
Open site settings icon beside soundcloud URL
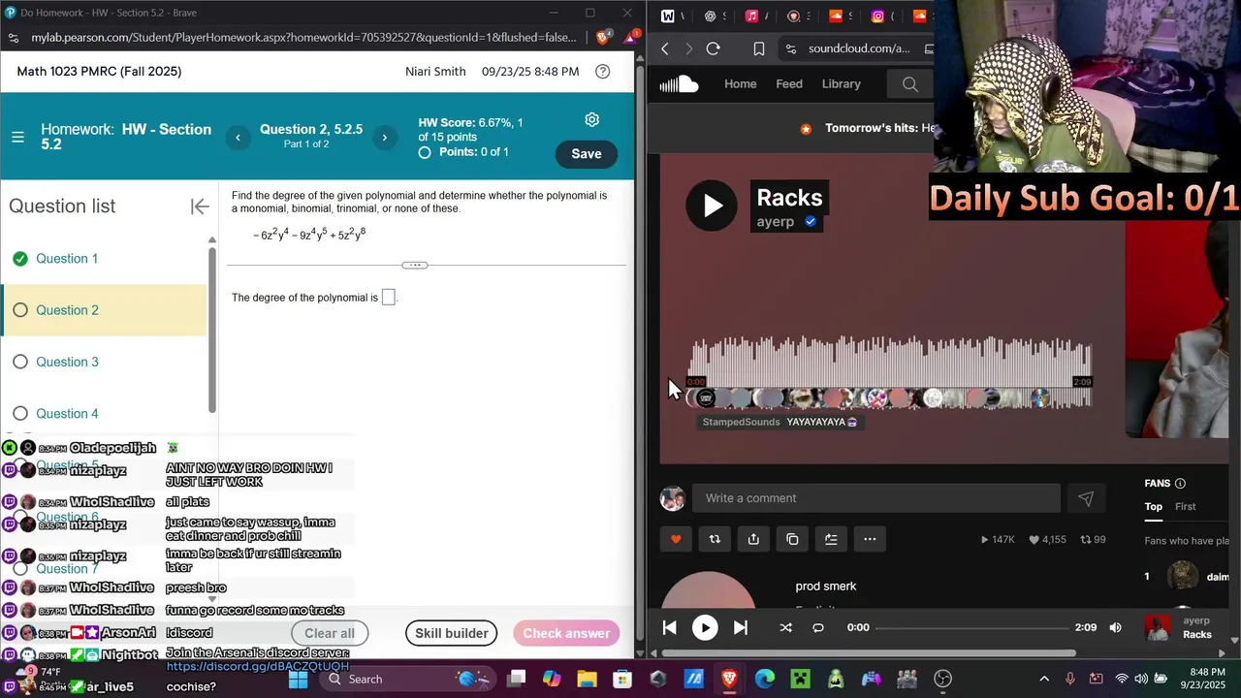[790, 48]
